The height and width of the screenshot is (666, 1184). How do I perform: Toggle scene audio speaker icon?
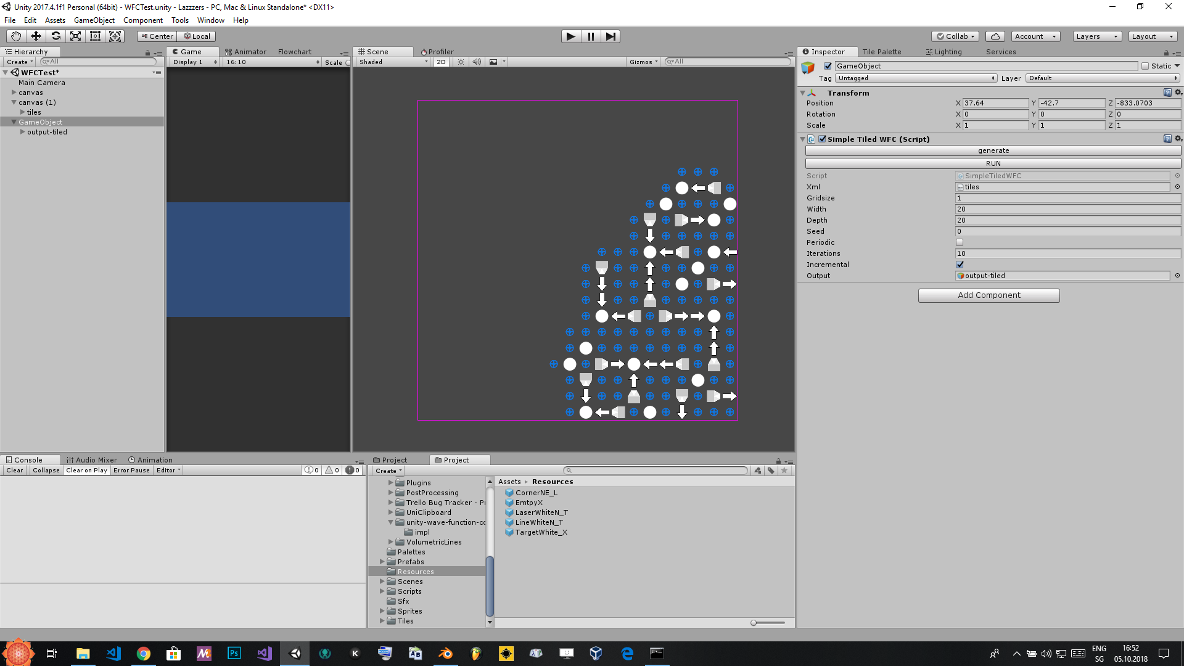(x=477, y=62)
